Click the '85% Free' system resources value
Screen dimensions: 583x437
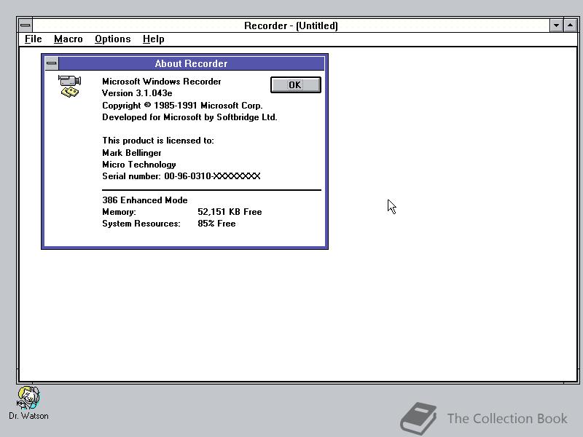216,224
